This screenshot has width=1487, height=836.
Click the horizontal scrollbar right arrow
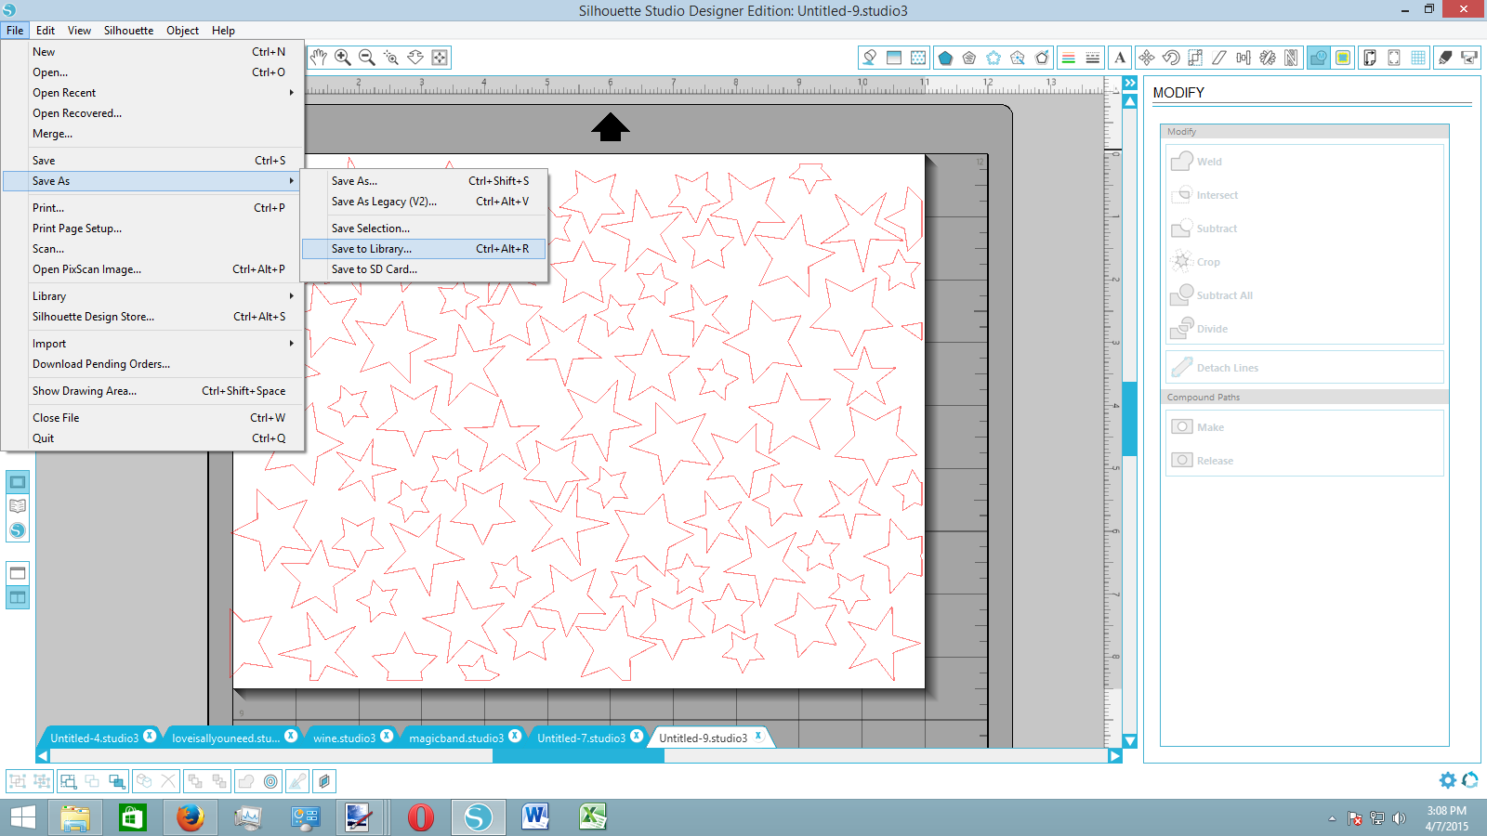1114,756
